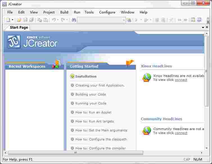Click the Getting Started header

coord(84,66)
